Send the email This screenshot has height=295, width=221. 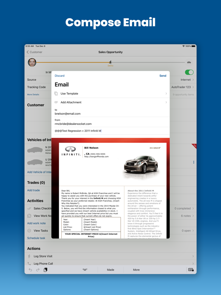click(x=163, y=76)
